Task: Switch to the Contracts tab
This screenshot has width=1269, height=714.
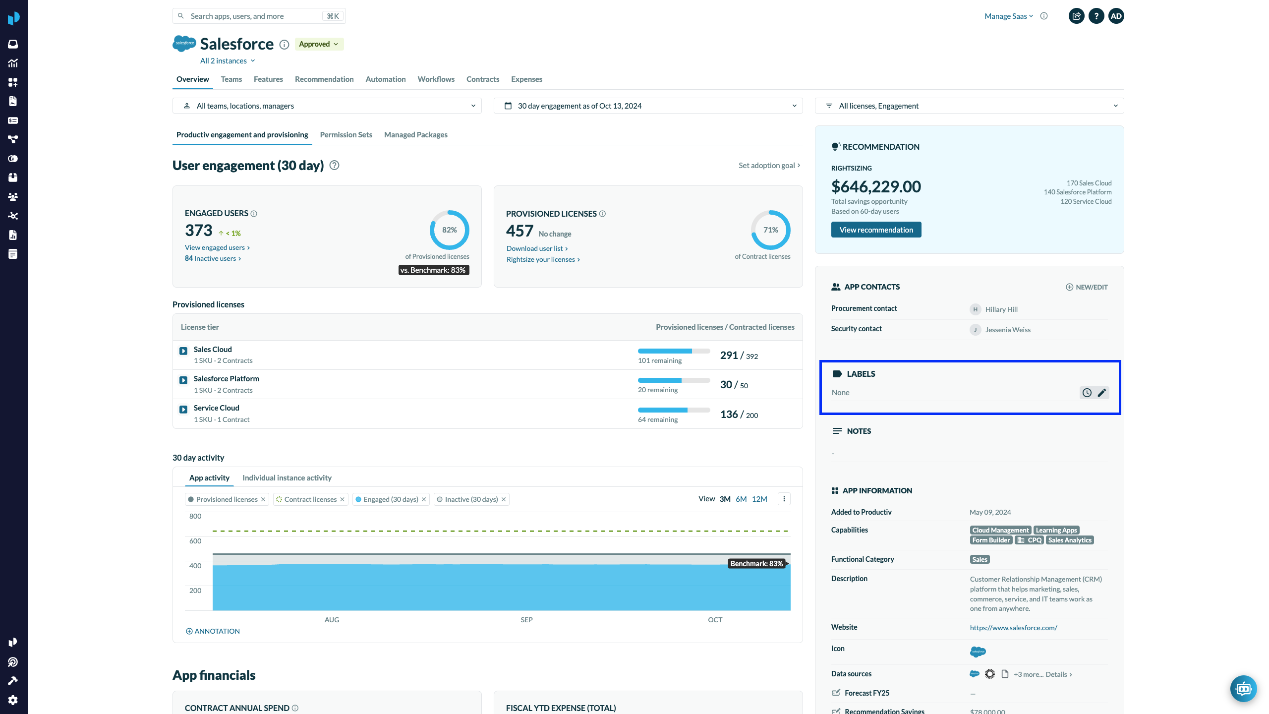Action: pos(482,79)
